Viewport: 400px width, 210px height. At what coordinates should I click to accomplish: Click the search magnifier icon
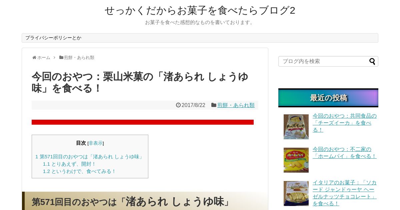[x=372, y=61]
